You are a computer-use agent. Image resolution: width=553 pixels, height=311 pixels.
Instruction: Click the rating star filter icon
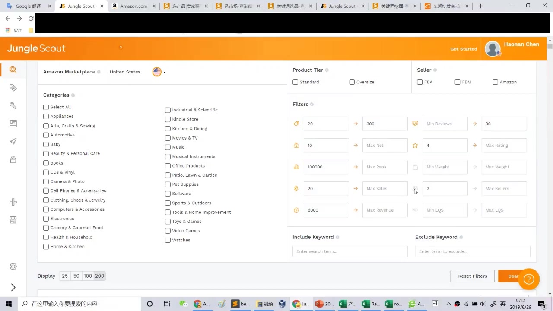(415, 145)
